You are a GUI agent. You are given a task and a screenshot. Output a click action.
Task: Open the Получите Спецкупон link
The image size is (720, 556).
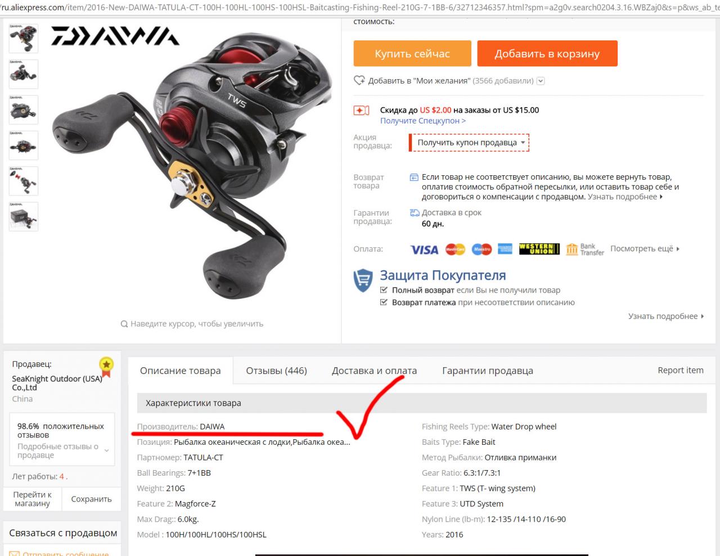pyautogui.click(x=423, y=121)
